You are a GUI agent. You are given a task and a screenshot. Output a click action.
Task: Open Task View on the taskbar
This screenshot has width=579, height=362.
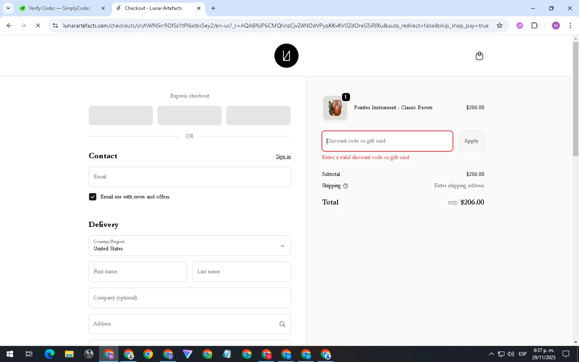[x=29, y=354]
